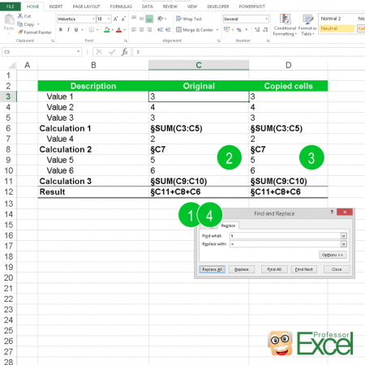Expand the General number format dropdown
Viewport: 365px width, 365px height.
click(266, 19)
